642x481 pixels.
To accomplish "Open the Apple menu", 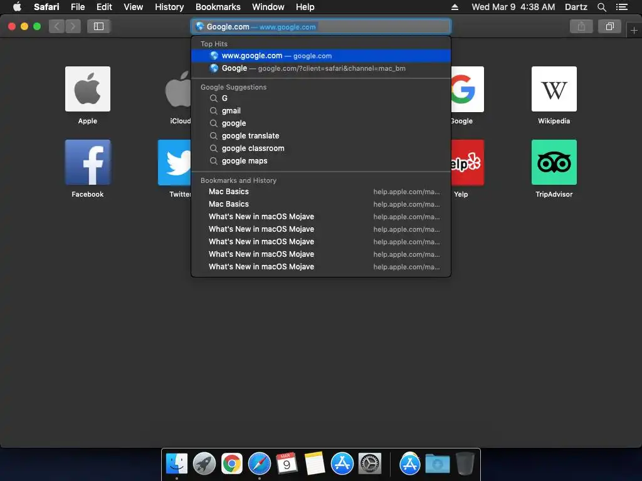I will point(17,7).
